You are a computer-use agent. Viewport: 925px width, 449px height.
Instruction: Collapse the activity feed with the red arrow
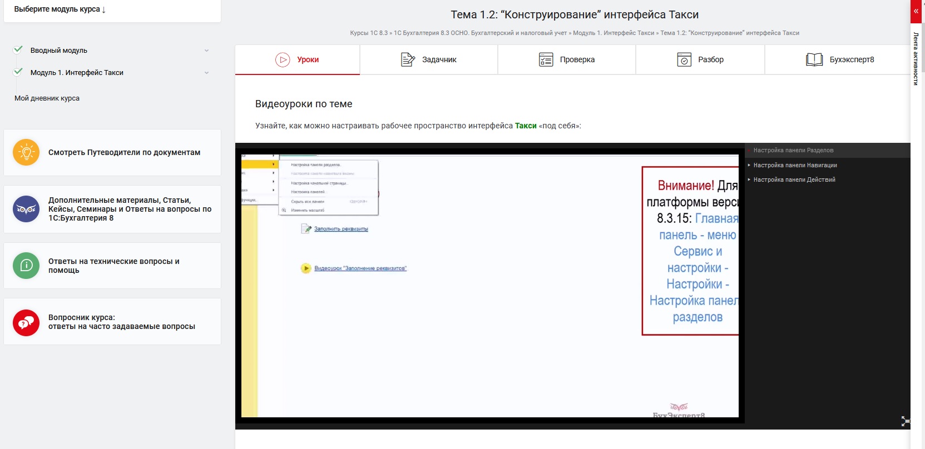pyautogui.click(x=916, y=11)
